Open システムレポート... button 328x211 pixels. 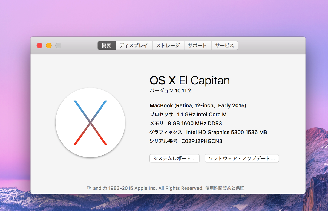pos(174,158)
